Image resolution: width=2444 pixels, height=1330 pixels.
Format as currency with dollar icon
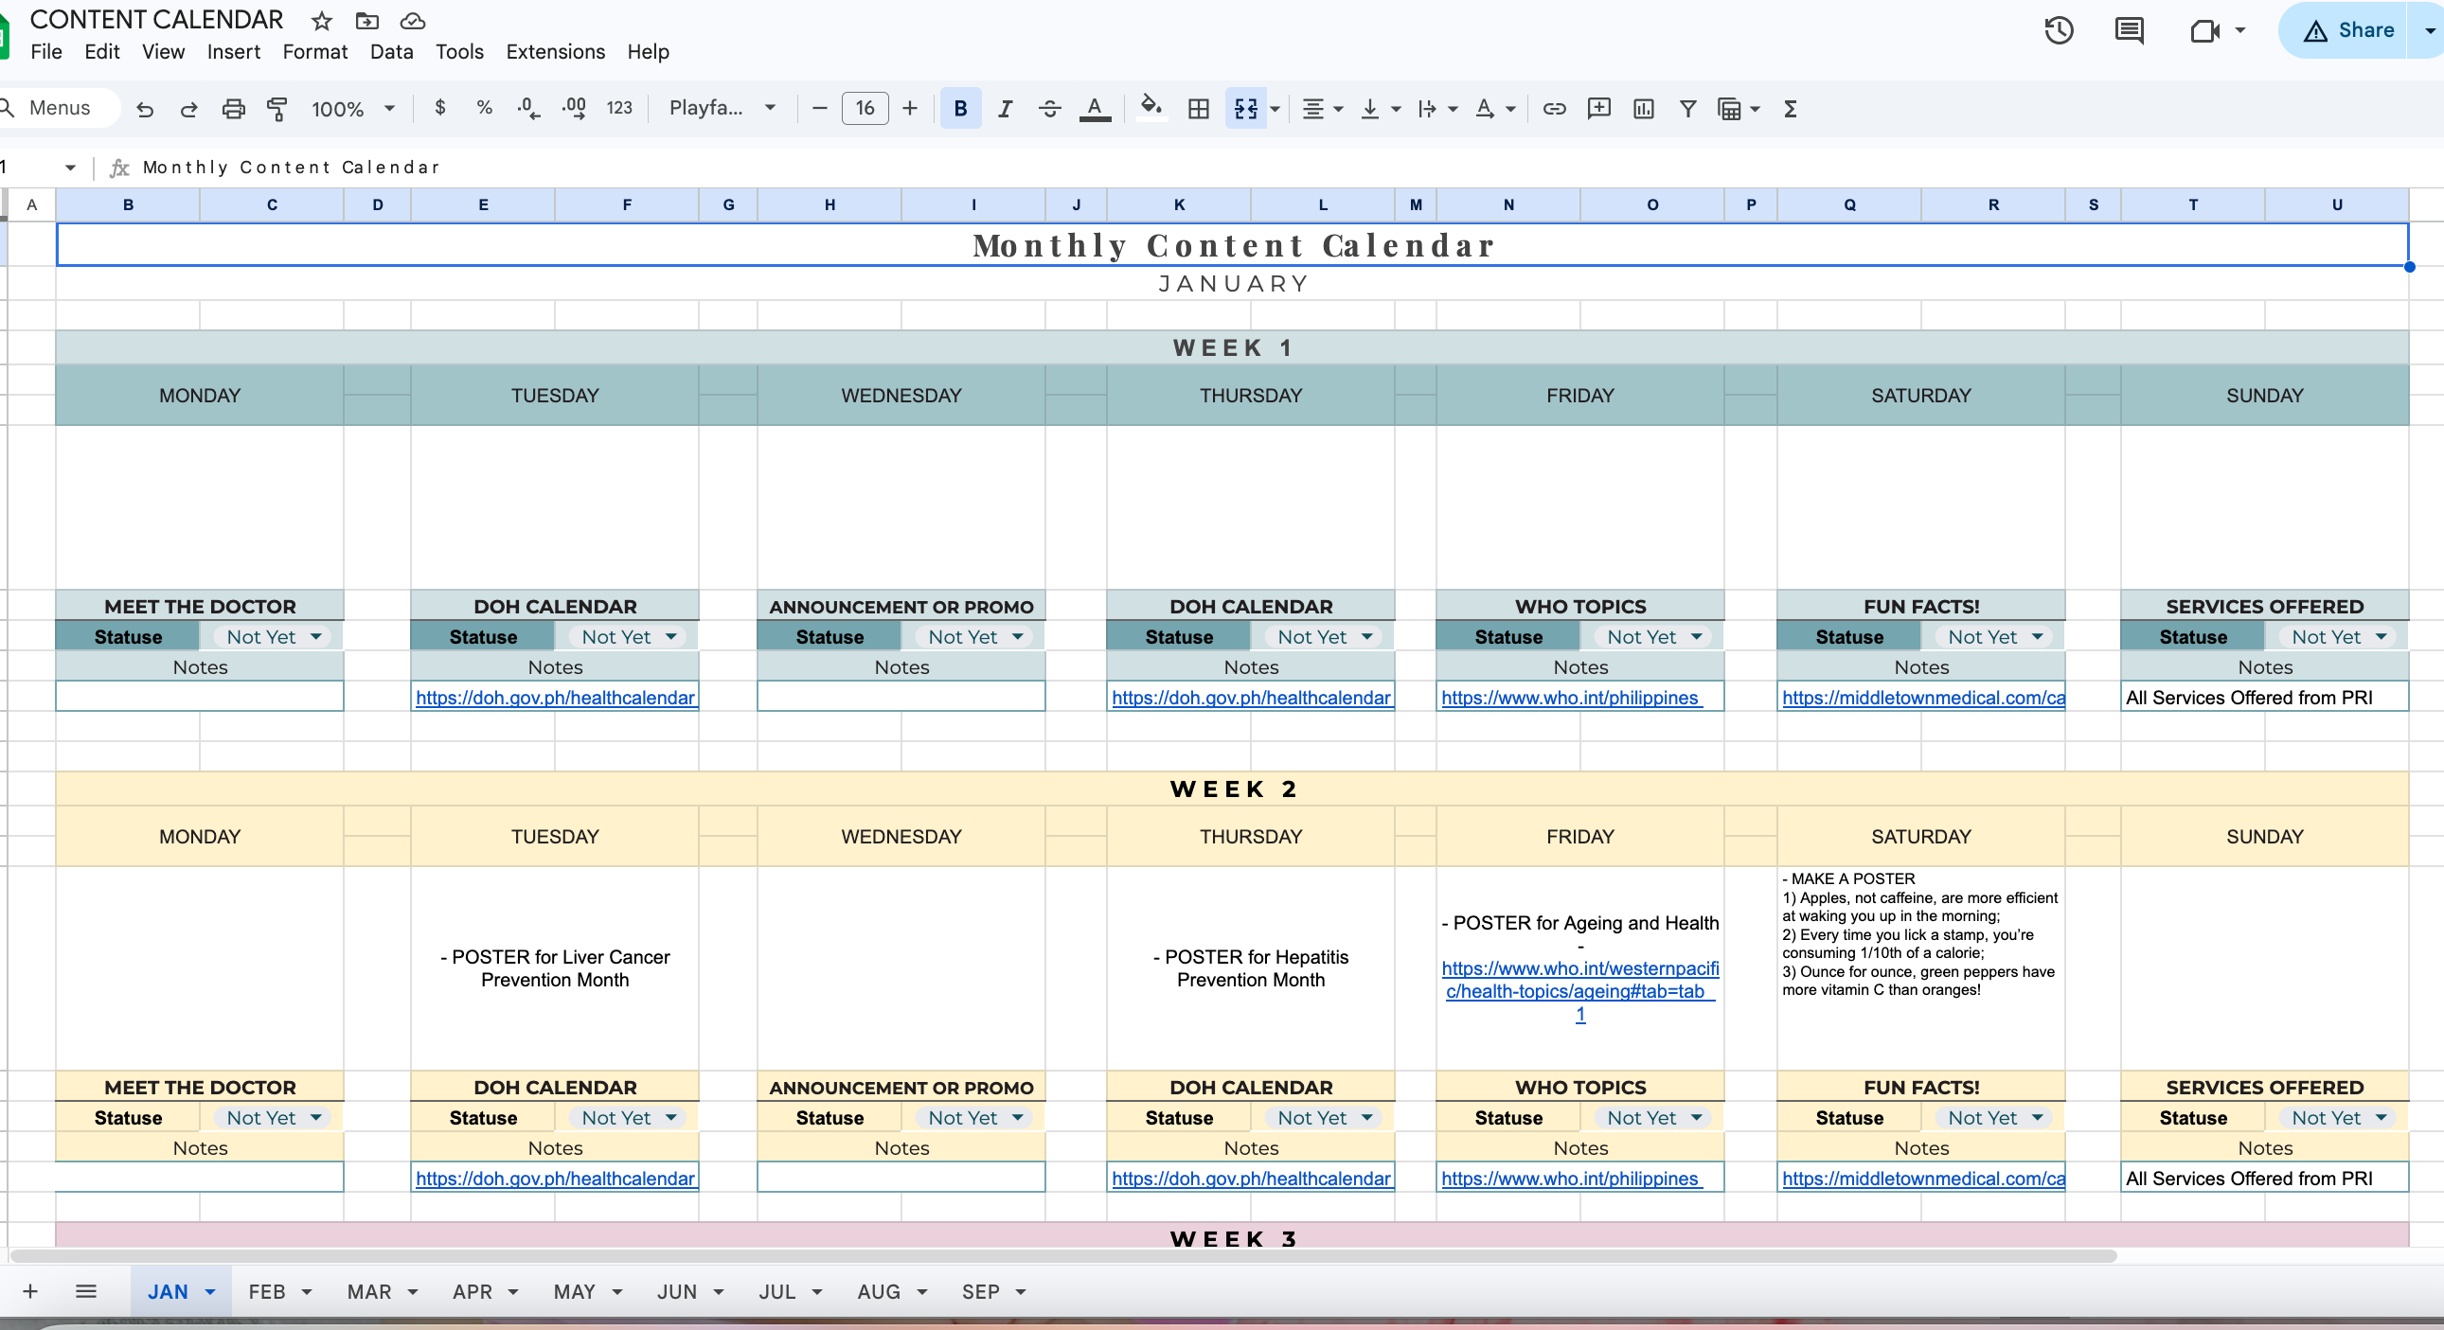click(439, 108)
